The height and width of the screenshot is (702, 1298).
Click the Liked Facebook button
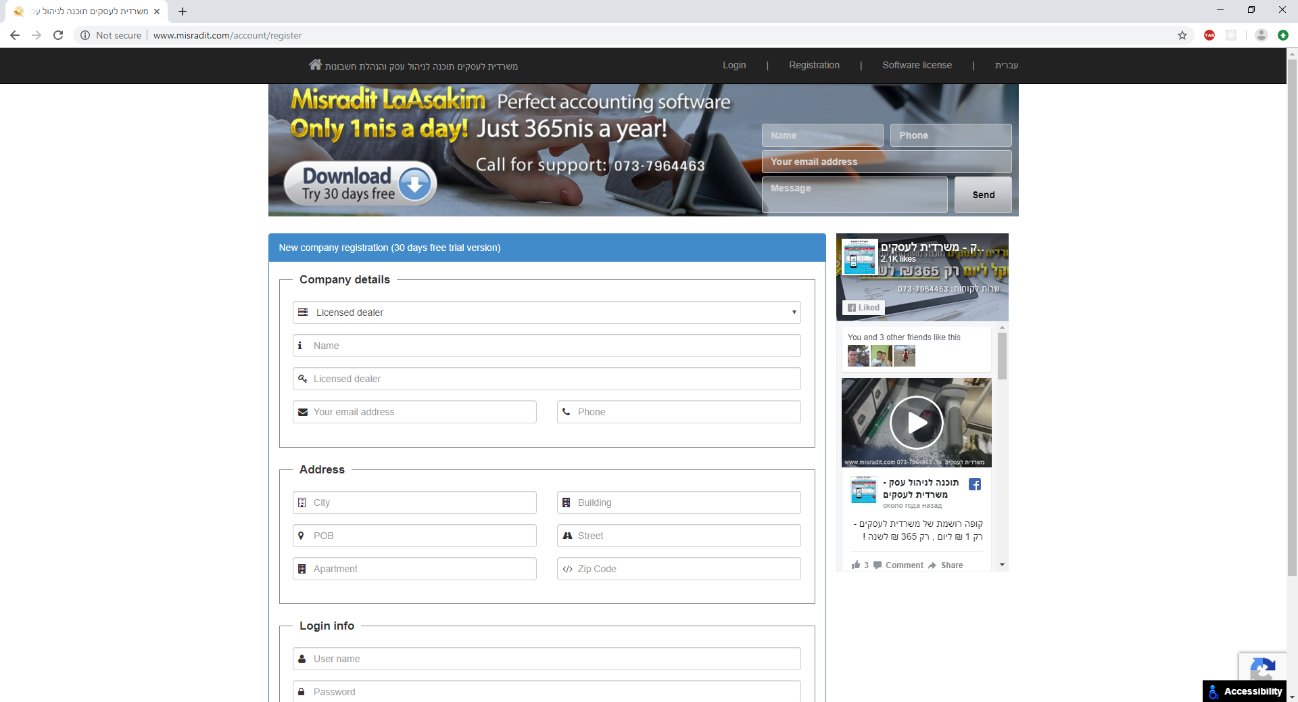864,308
